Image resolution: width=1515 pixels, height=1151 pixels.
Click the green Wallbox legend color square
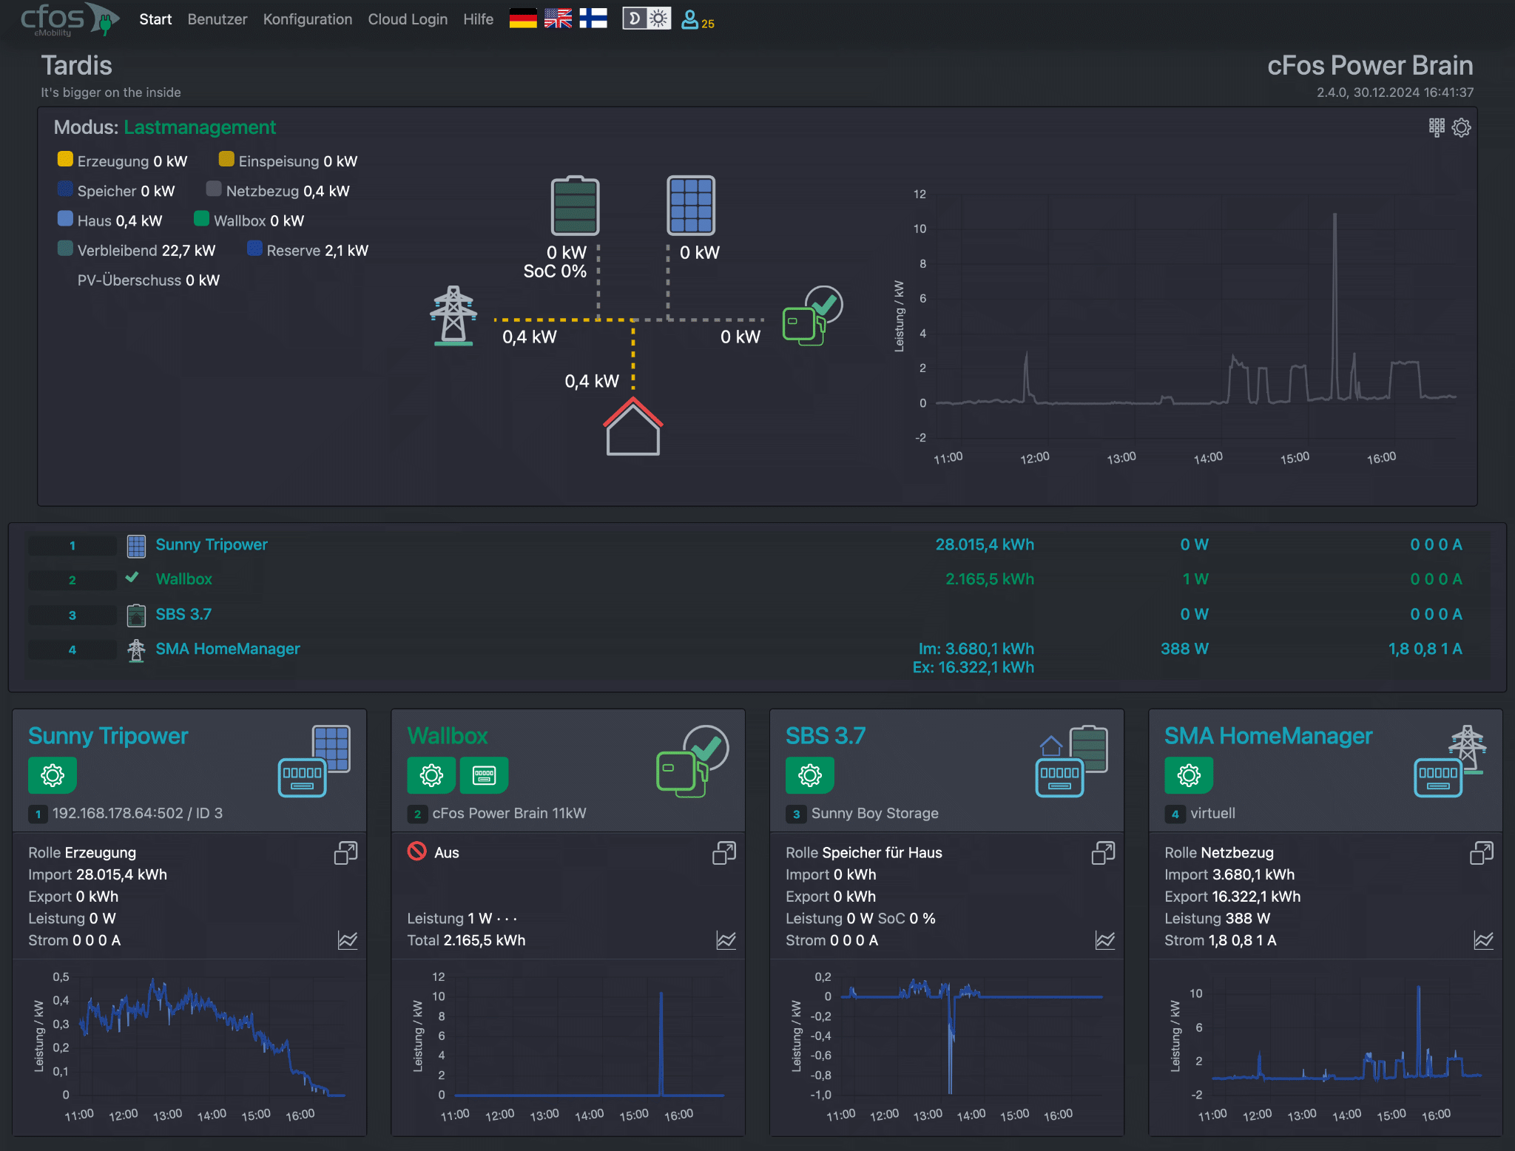click(x=200, y=219)
